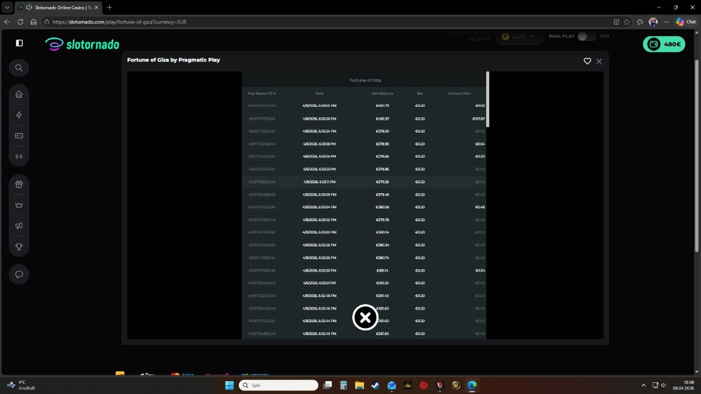
Task: Open the chat bubble support icon
Action: pyautogui.click(x=19, y=274)
